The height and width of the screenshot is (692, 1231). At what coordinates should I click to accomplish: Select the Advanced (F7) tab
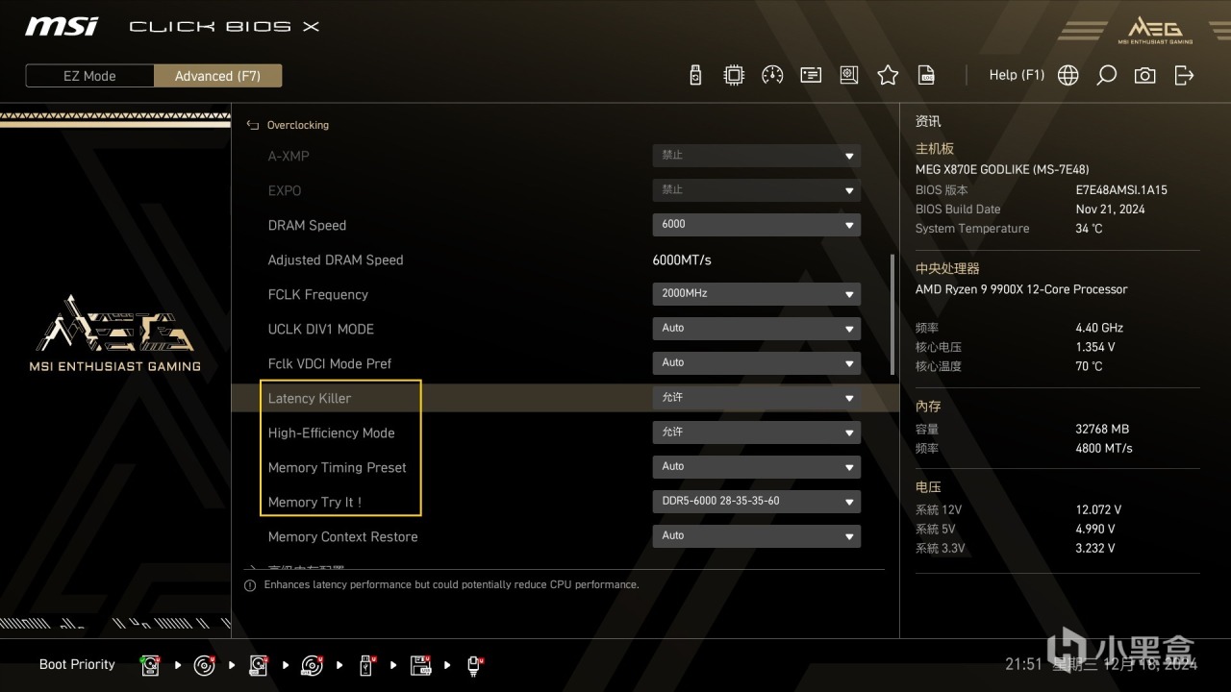click(217, 76)
